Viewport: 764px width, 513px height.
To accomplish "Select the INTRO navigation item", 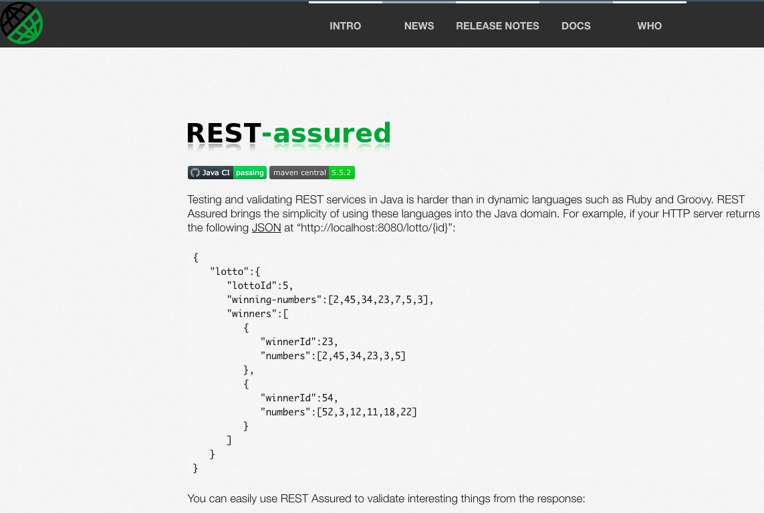I will (x=345, y=26).
